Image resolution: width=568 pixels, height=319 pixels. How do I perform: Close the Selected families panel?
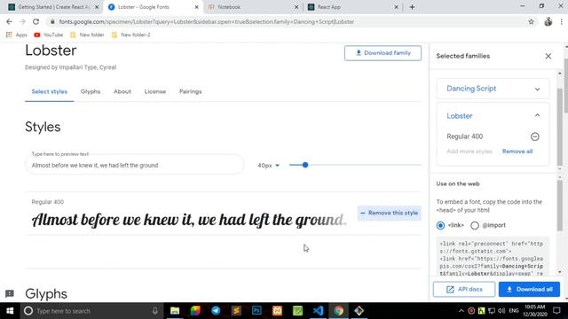[x=548, y=56]
